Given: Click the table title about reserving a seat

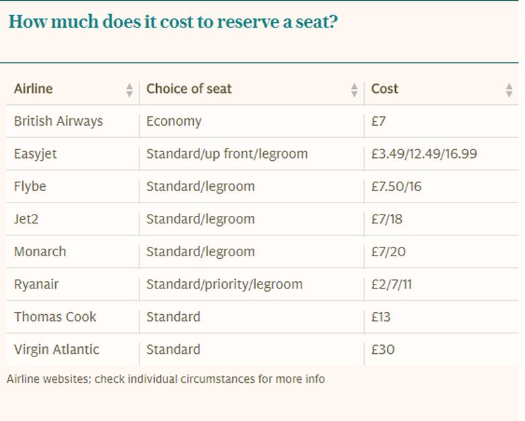Looking at the screenshot, I should pyautogui.click(x=173, y=22).
